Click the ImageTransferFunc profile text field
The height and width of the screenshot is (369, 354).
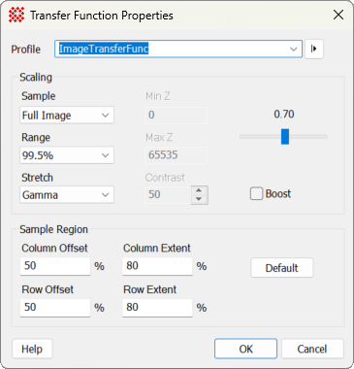[172, 49]
